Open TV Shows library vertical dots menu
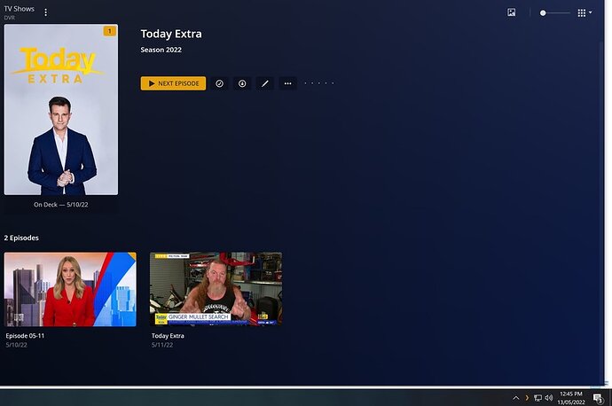 45,12
